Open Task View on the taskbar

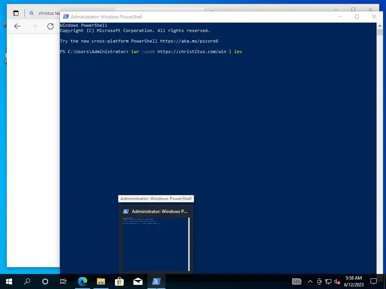(x=63, y=281)
